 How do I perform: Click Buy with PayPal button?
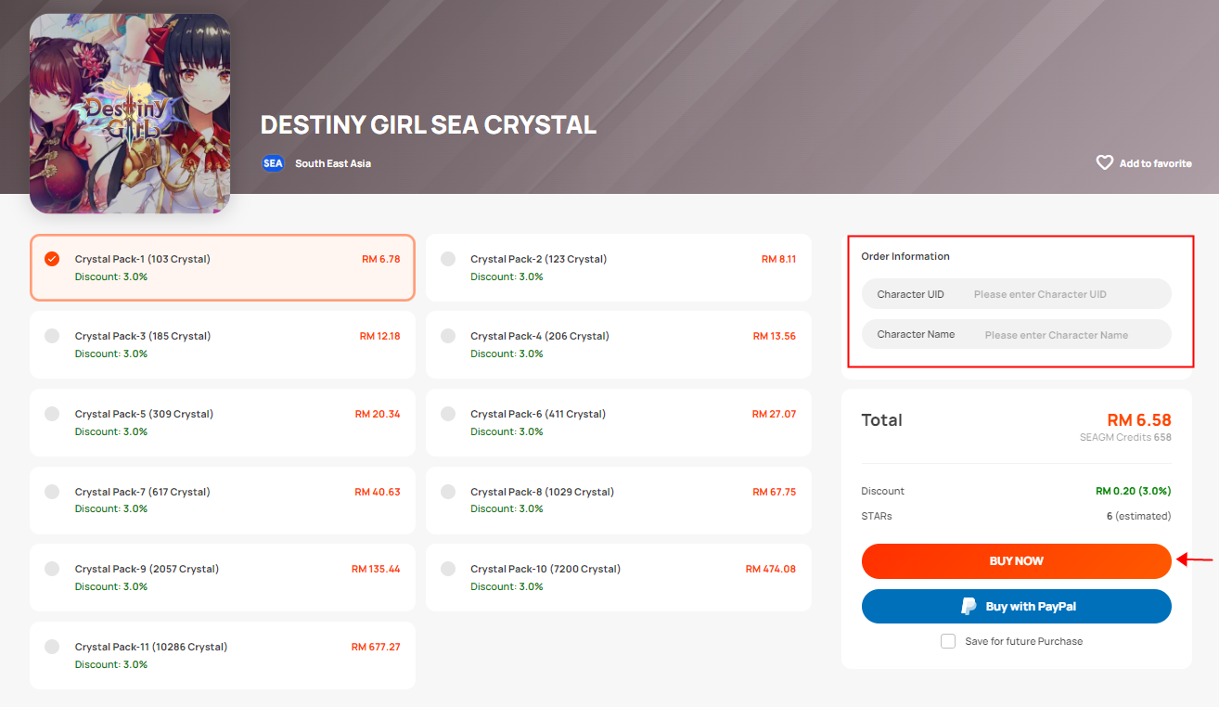point(1016,607)
